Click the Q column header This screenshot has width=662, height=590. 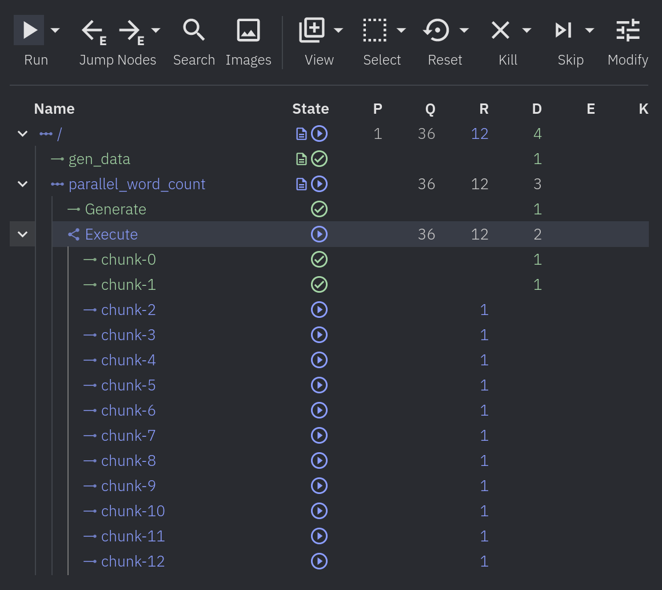[430, 109]
